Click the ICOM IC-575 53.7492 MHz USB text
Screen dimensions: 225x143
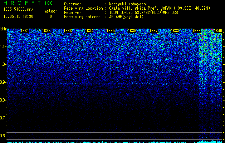[x=143, y=13]
